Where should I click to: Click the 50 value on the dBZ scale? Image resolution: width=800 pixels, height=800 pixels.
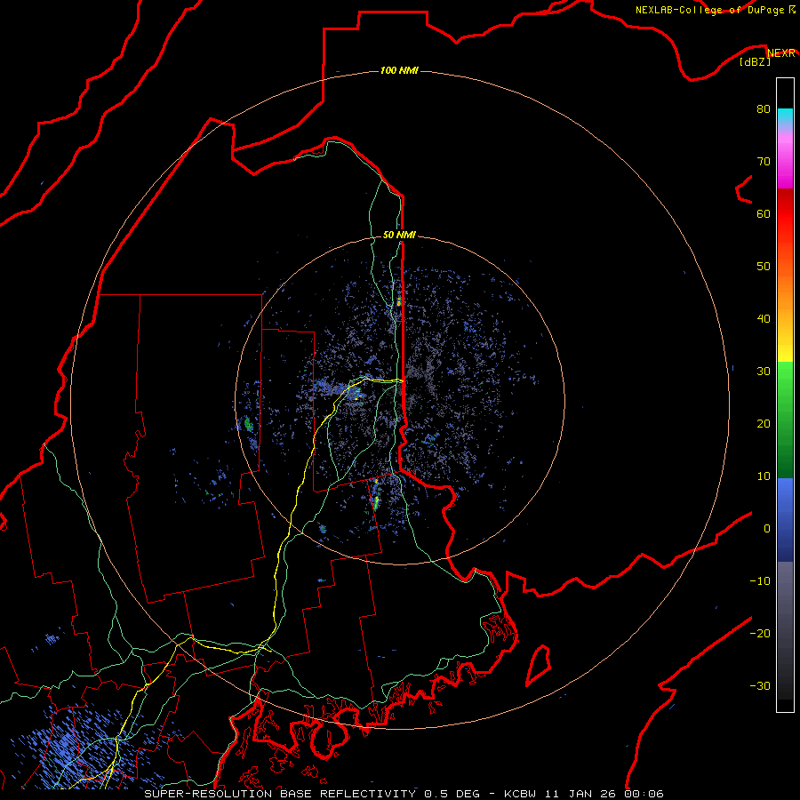[x=764, y=267]
